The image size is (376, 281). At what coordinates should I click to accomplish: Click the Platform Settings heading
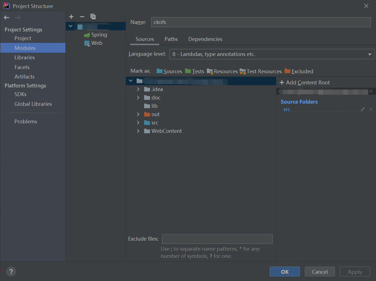click(25, 86)
